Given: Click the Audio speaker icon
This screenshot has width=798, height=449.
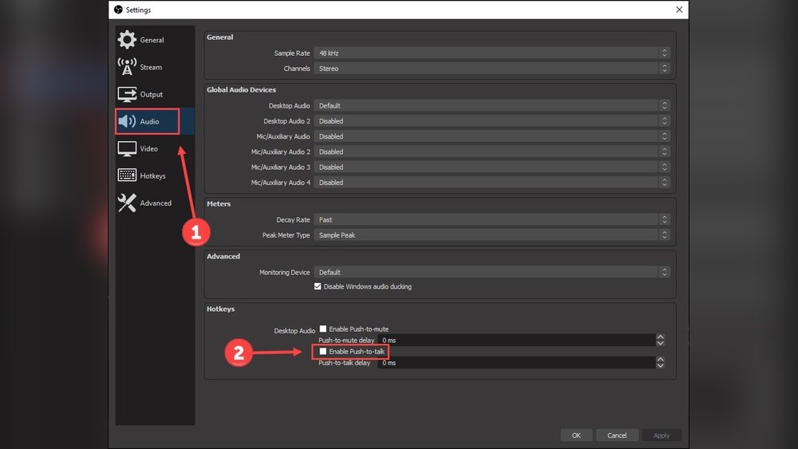Looking at the screenshot, I should [x=127, y=121].
